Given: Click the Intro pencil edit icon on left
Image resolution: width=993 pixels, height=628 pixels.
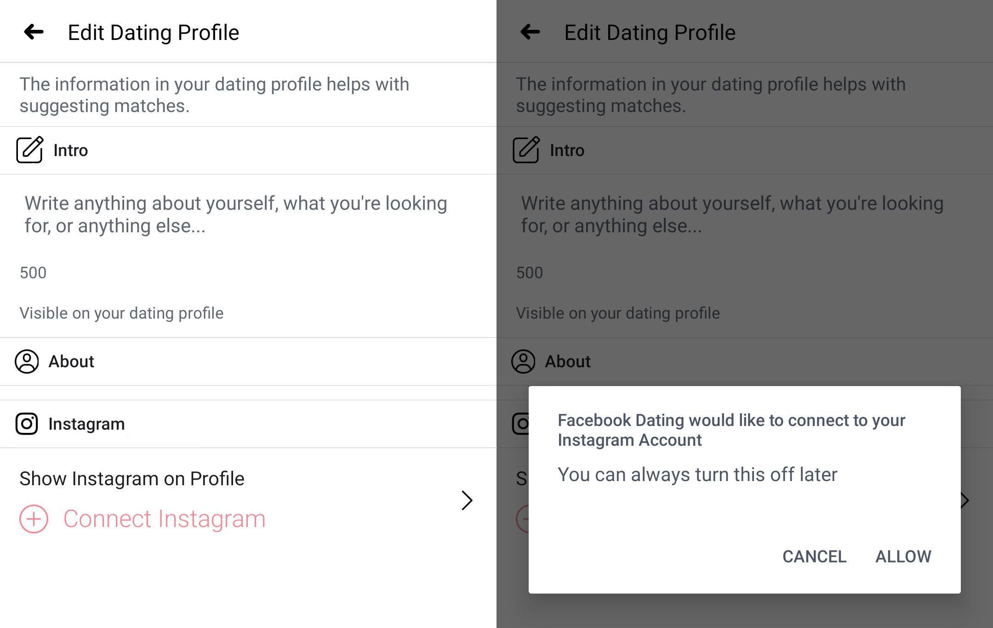Looking at the screenshot, I should click(30, 150).
